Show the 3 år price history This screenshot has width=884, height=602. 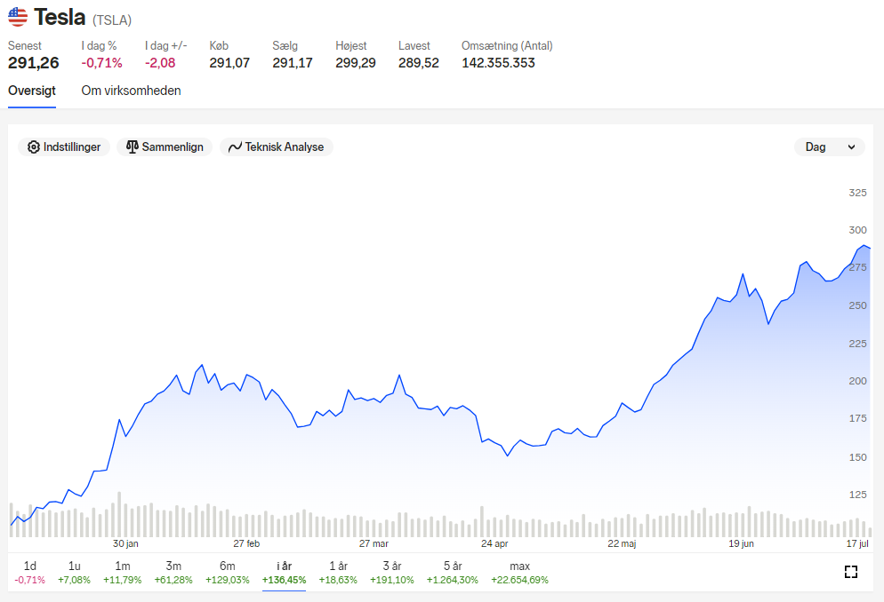click(392, 572)
